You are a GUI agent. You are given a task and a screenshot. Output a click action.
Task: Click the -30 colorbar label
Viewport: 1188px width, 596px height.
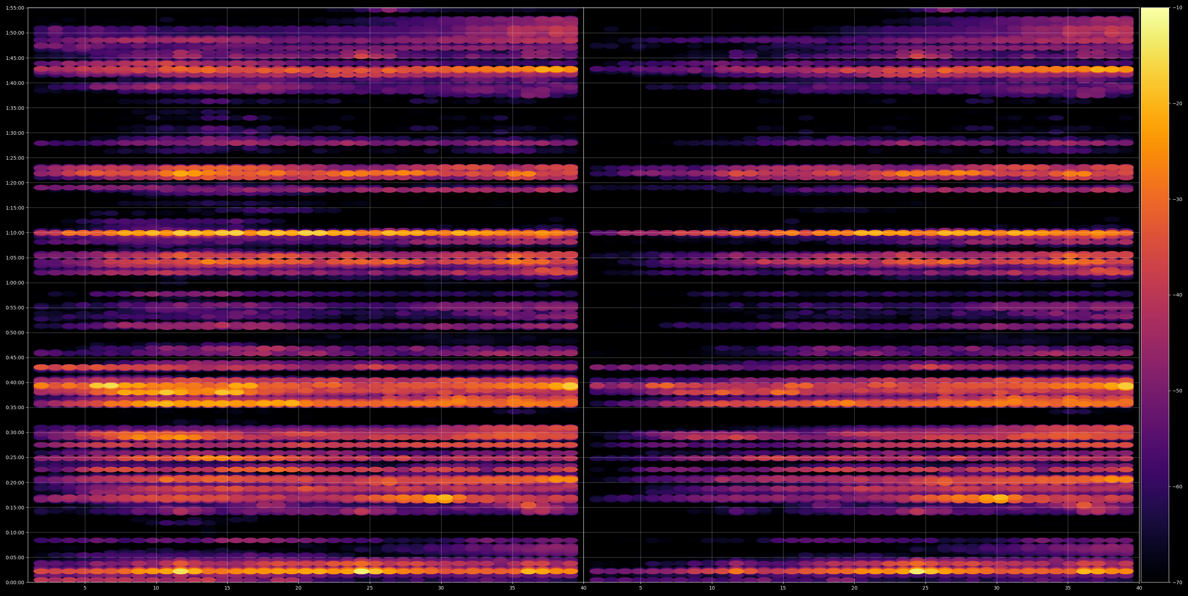tap(1177, 199)
